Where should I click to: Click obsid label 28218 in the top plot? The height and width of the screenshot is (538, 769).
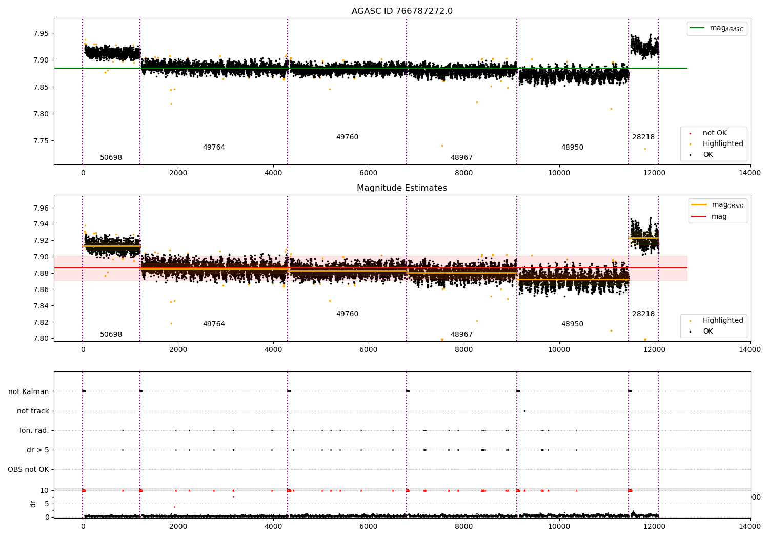coord(643,137)
